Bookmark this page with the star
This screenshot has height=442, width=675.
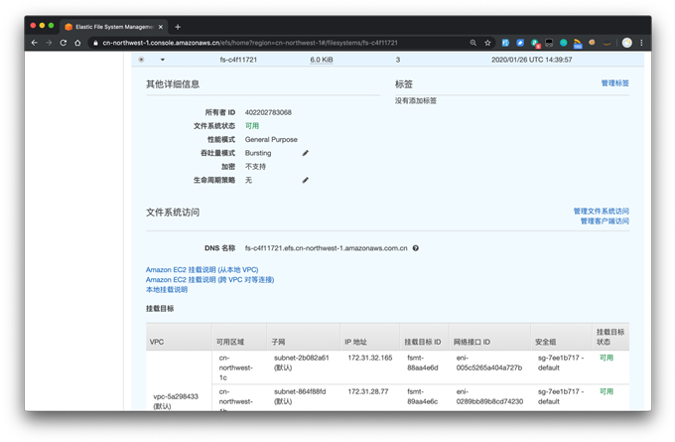487,43
